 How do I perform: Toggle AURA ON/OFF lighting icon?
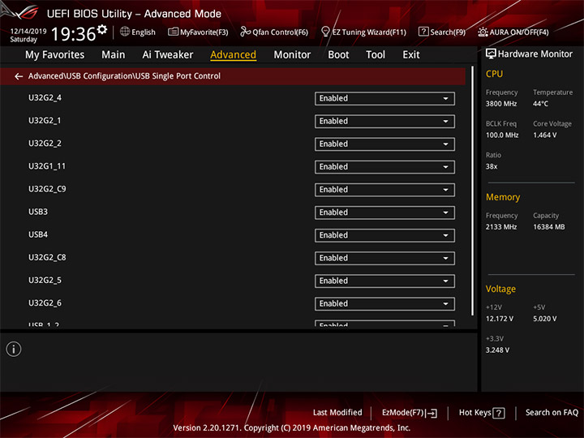coord(483,32)
